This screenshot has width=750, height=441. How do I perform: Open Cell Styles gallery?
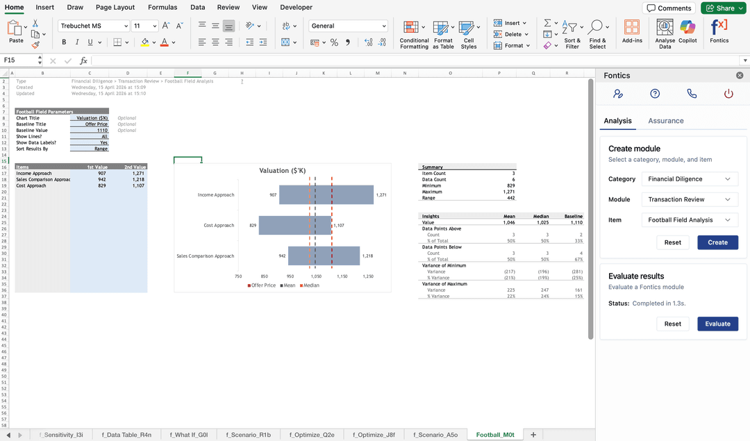[469, 35]
